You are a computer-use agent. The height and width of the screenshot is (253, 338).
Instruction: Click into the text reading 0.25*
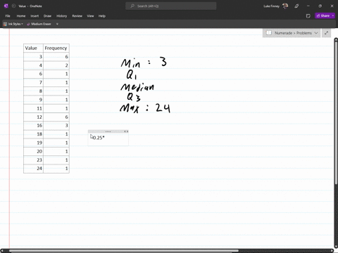[98, 138]
